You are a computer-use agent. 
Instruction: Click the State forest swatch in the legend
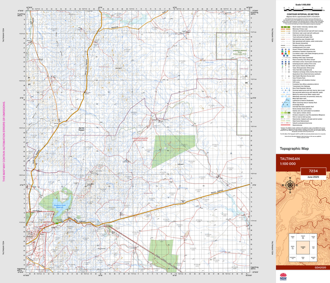click(283, 121)
